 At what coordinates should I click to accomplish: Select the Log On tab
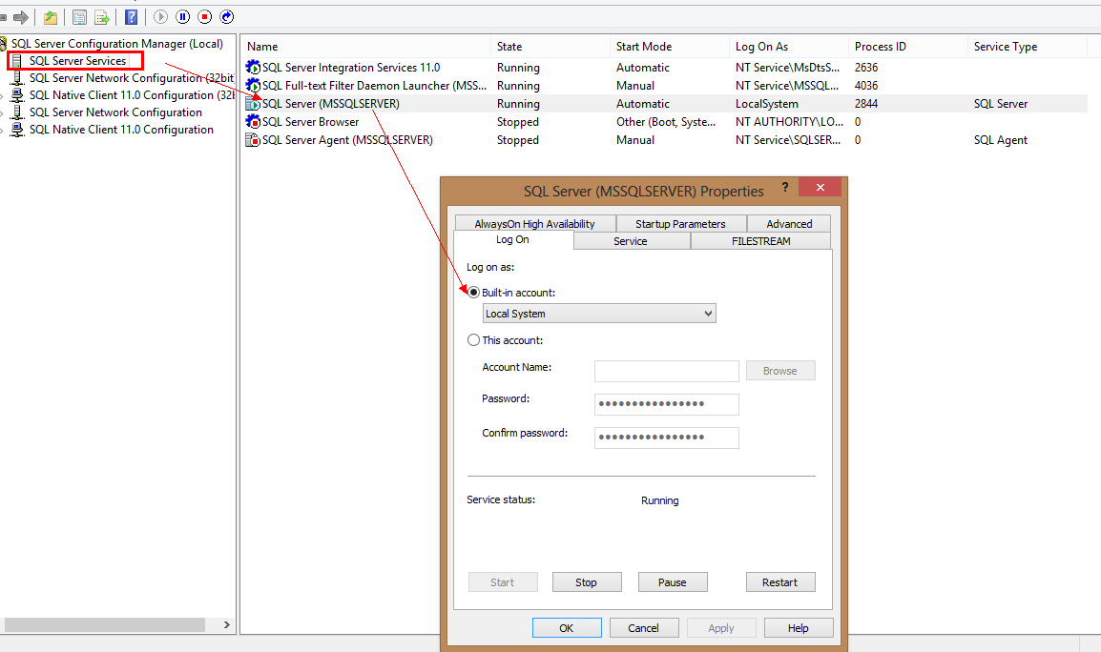(x=512, y=240)
